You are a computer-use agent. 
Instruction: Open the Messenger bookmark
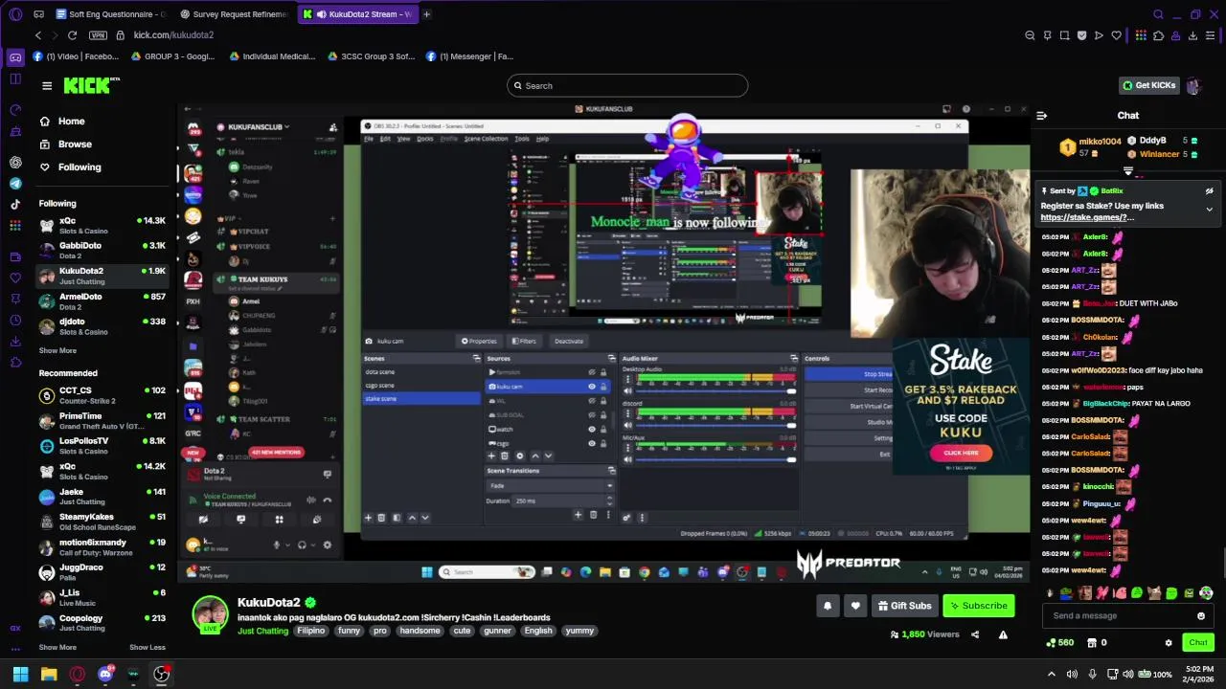coord(469,56)
